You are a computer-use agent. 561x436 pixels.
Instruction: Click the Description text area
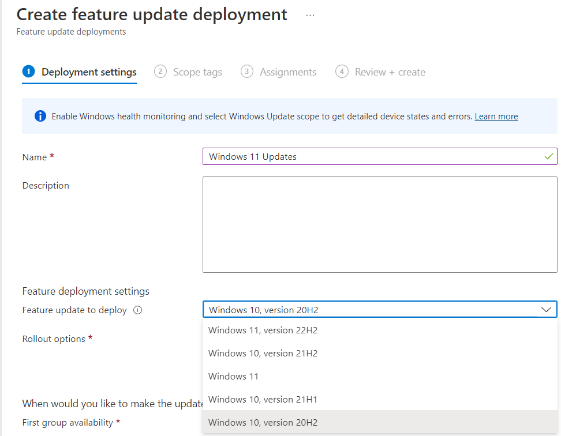pyautogui.click(x=380, y=224)
